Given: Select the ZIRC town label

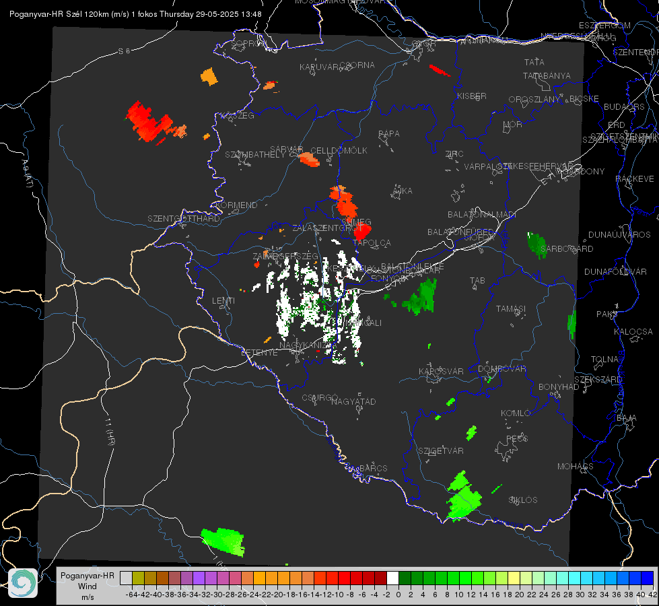Looking at the screenshot, I should coord(454,154).
